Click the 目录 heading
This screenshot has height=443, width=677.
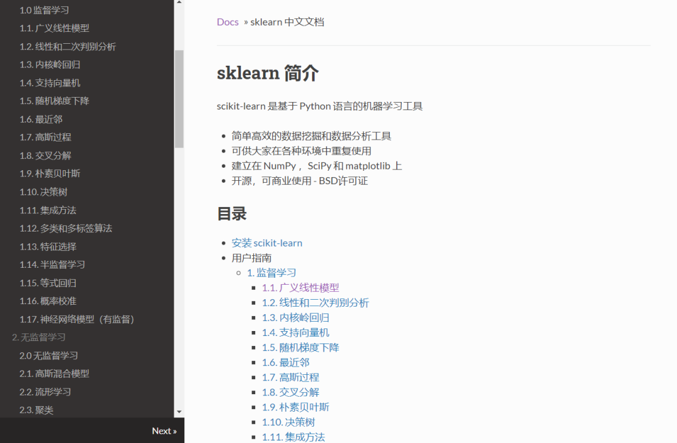[x=232, y=214]
